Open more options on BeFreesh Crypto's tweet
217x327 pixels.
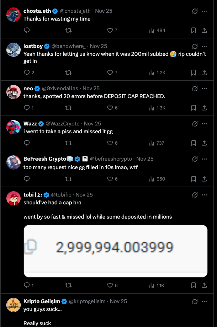[x=205, y=159]
